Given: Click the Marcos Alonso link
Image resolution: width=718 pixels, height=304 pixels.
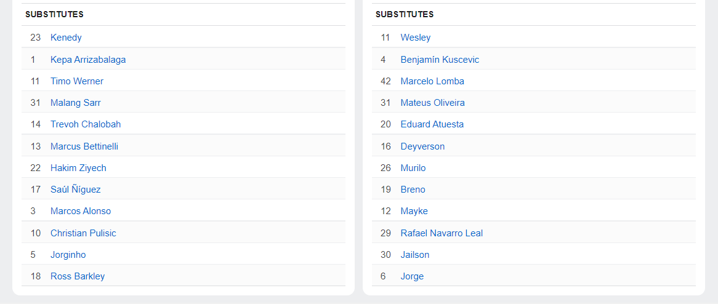Looking at the screenshot, I should pyautogui.click(x=81, y=211).
